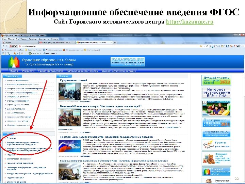The image size is (245, 184).
Task: Open the Национальное образование sidebar link
Action: [x=19, y=117]
